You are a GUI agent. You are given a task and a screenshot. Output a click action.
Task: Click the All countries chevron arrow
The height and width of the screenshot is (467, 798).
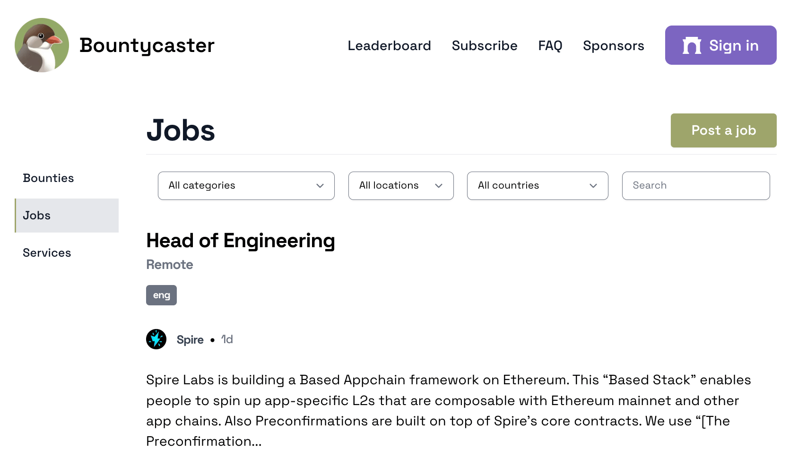pos(593,186)
